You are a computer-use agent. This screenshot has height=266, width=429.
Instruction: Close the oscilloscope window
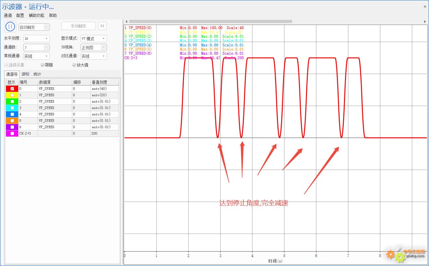tap(425, 7)
